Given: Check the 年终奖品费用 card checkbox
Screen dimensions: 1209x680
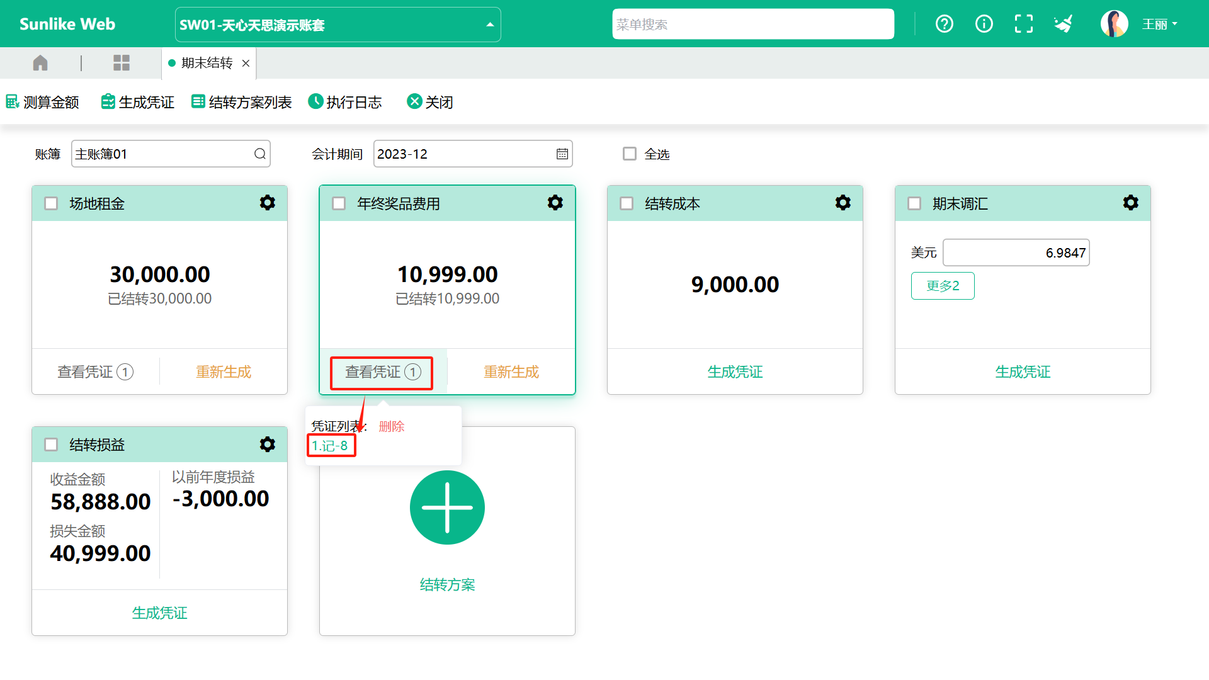Looking at the screenshot, I should click(x=339, y=203).
